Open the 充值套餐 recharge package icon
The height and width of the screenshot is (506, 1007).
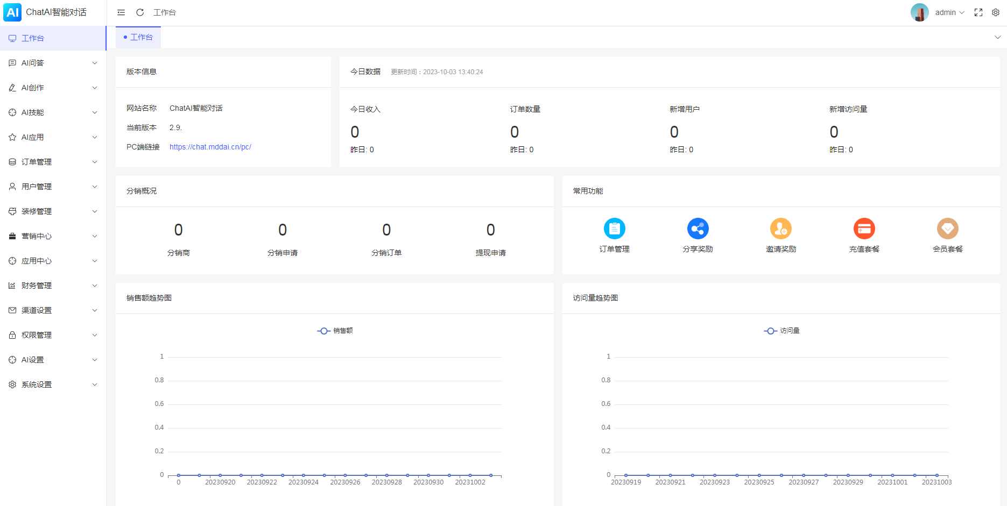coord(864,228)
